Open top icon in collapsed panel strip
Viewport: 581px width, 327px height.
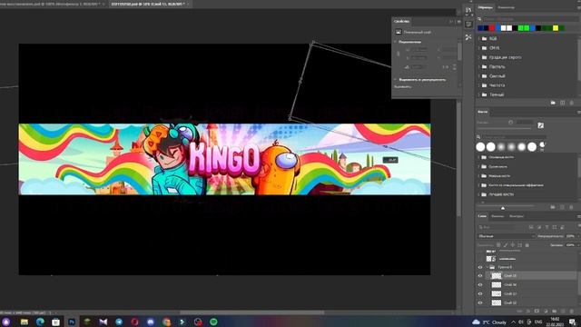pos(468,10)
